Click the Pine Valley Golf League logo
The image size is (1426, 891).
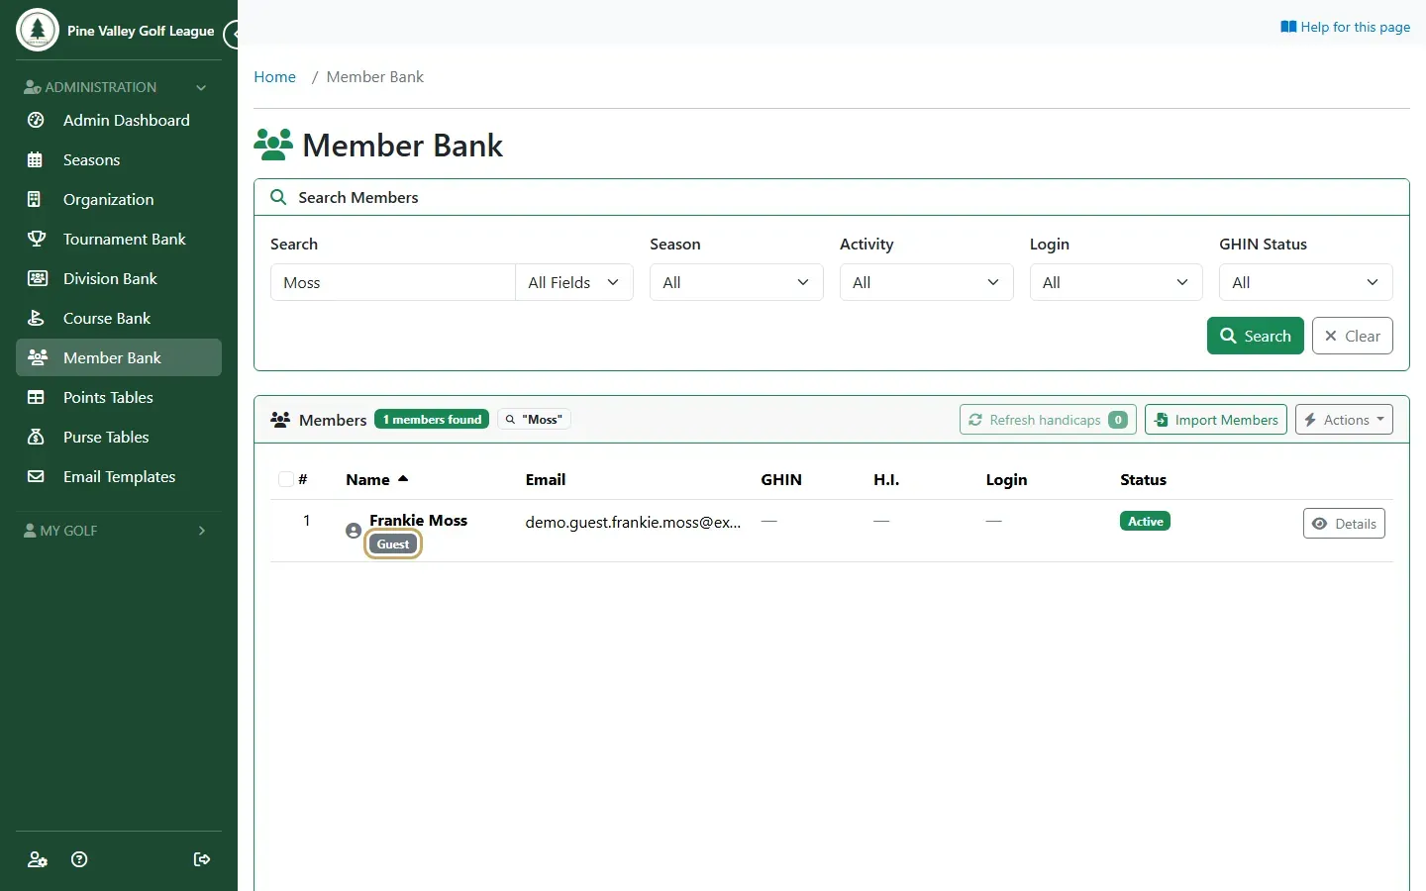coord(38,30)
